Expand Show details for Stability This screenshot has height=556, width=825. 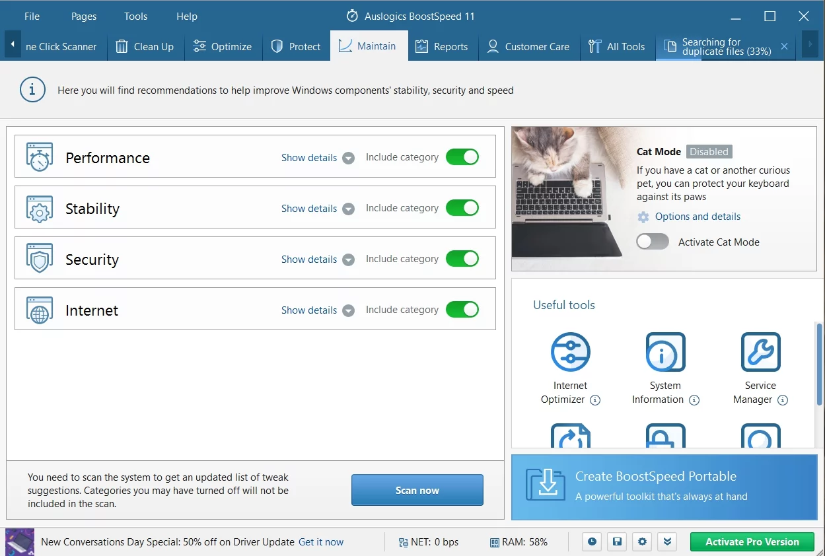point(317,209)
